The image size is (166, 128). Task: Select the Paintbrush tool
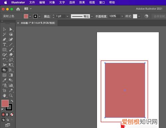coord(11,50)
